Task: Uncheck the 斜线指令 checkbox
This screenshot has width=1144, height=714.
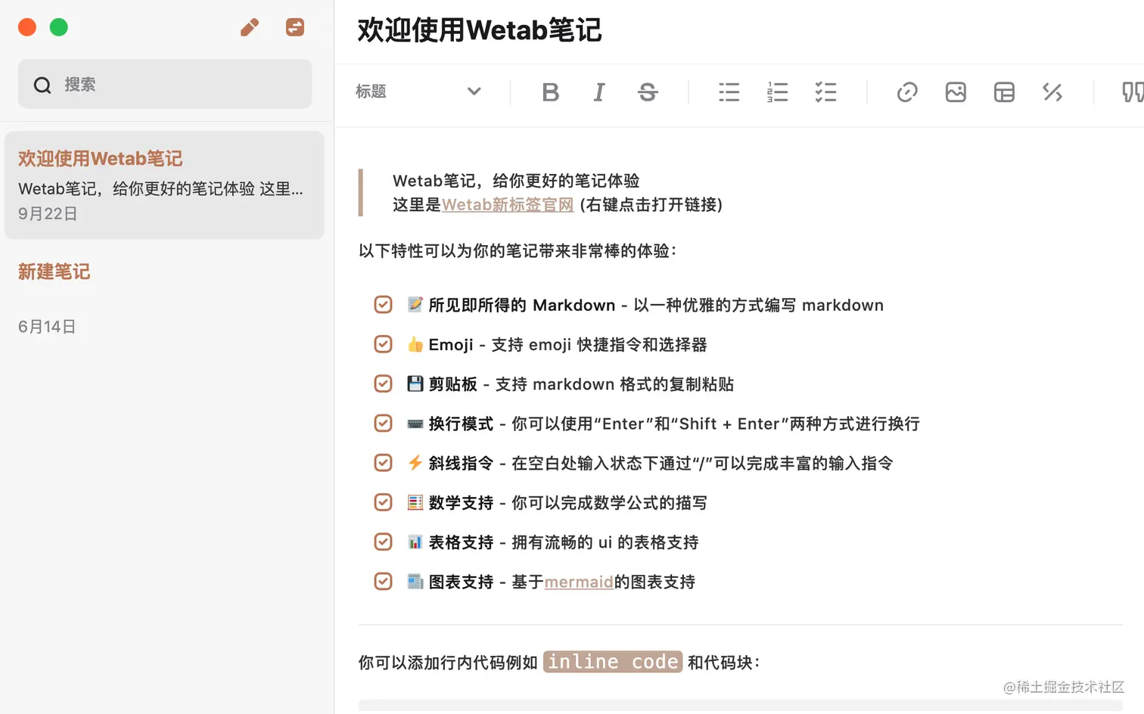Action: [x=384, y=462]
